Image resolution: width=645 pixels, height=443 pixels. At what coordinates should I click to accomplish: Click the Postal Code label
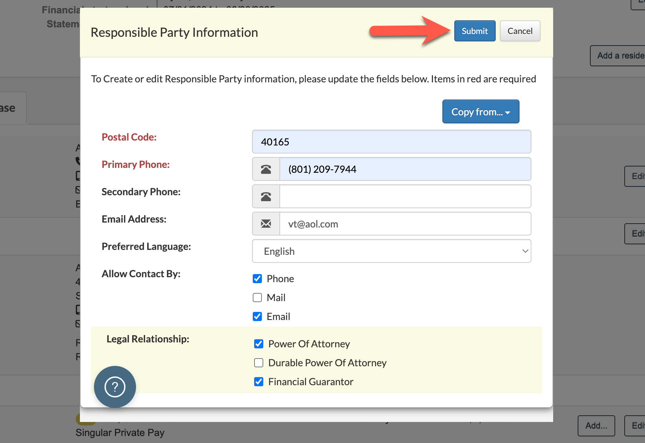[x=129, y=137]
